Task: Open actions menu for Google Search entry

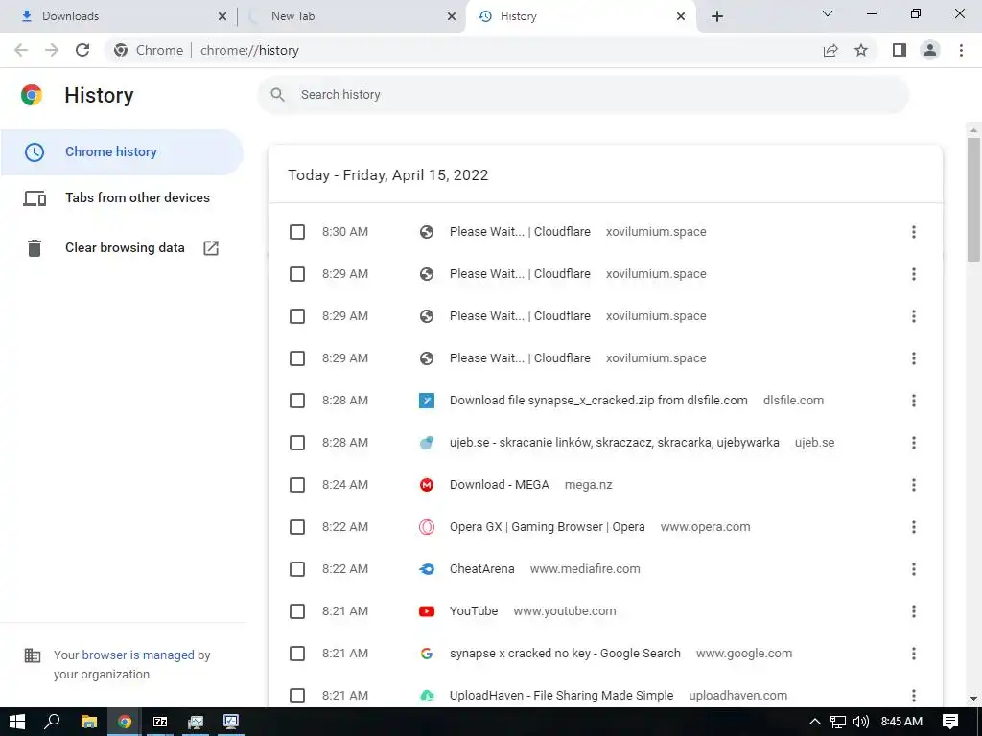Action: click(x=914, y=654)
